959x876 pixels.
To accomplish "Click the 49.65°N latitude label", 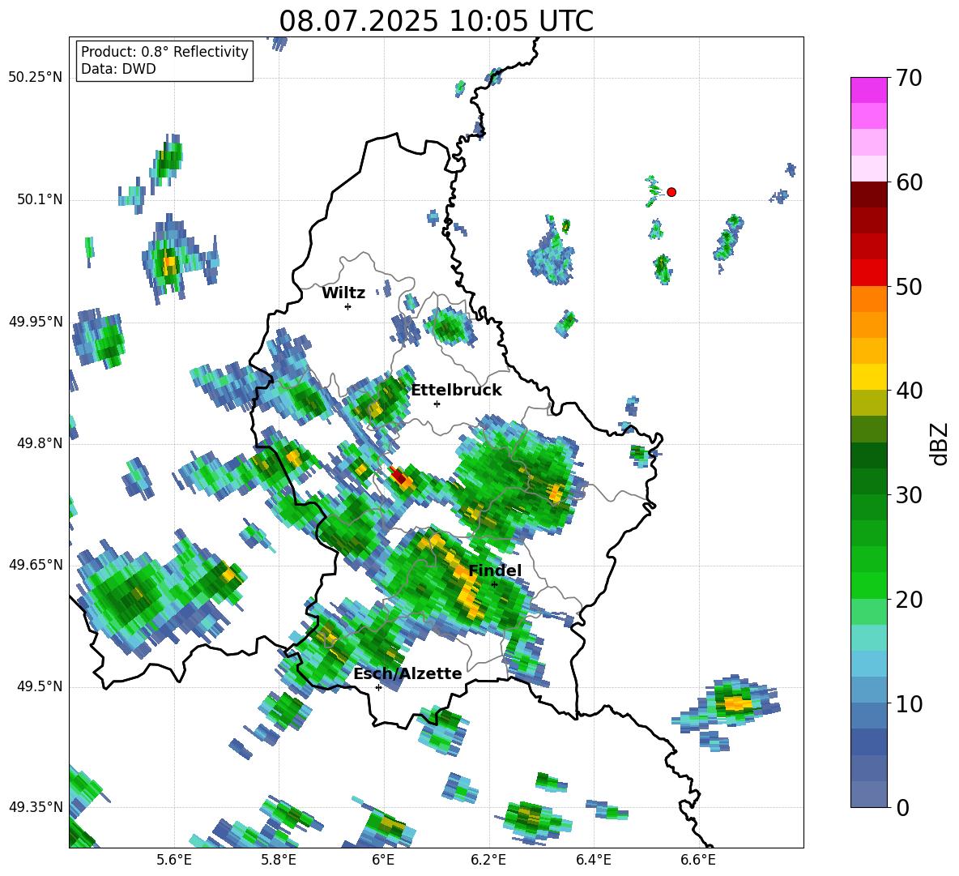I will click(36, 566).
